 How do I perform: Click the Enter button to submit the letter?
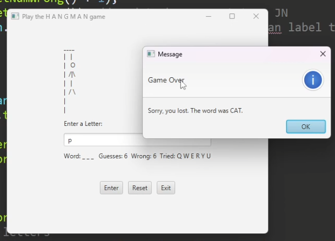(x=111, y=188)
